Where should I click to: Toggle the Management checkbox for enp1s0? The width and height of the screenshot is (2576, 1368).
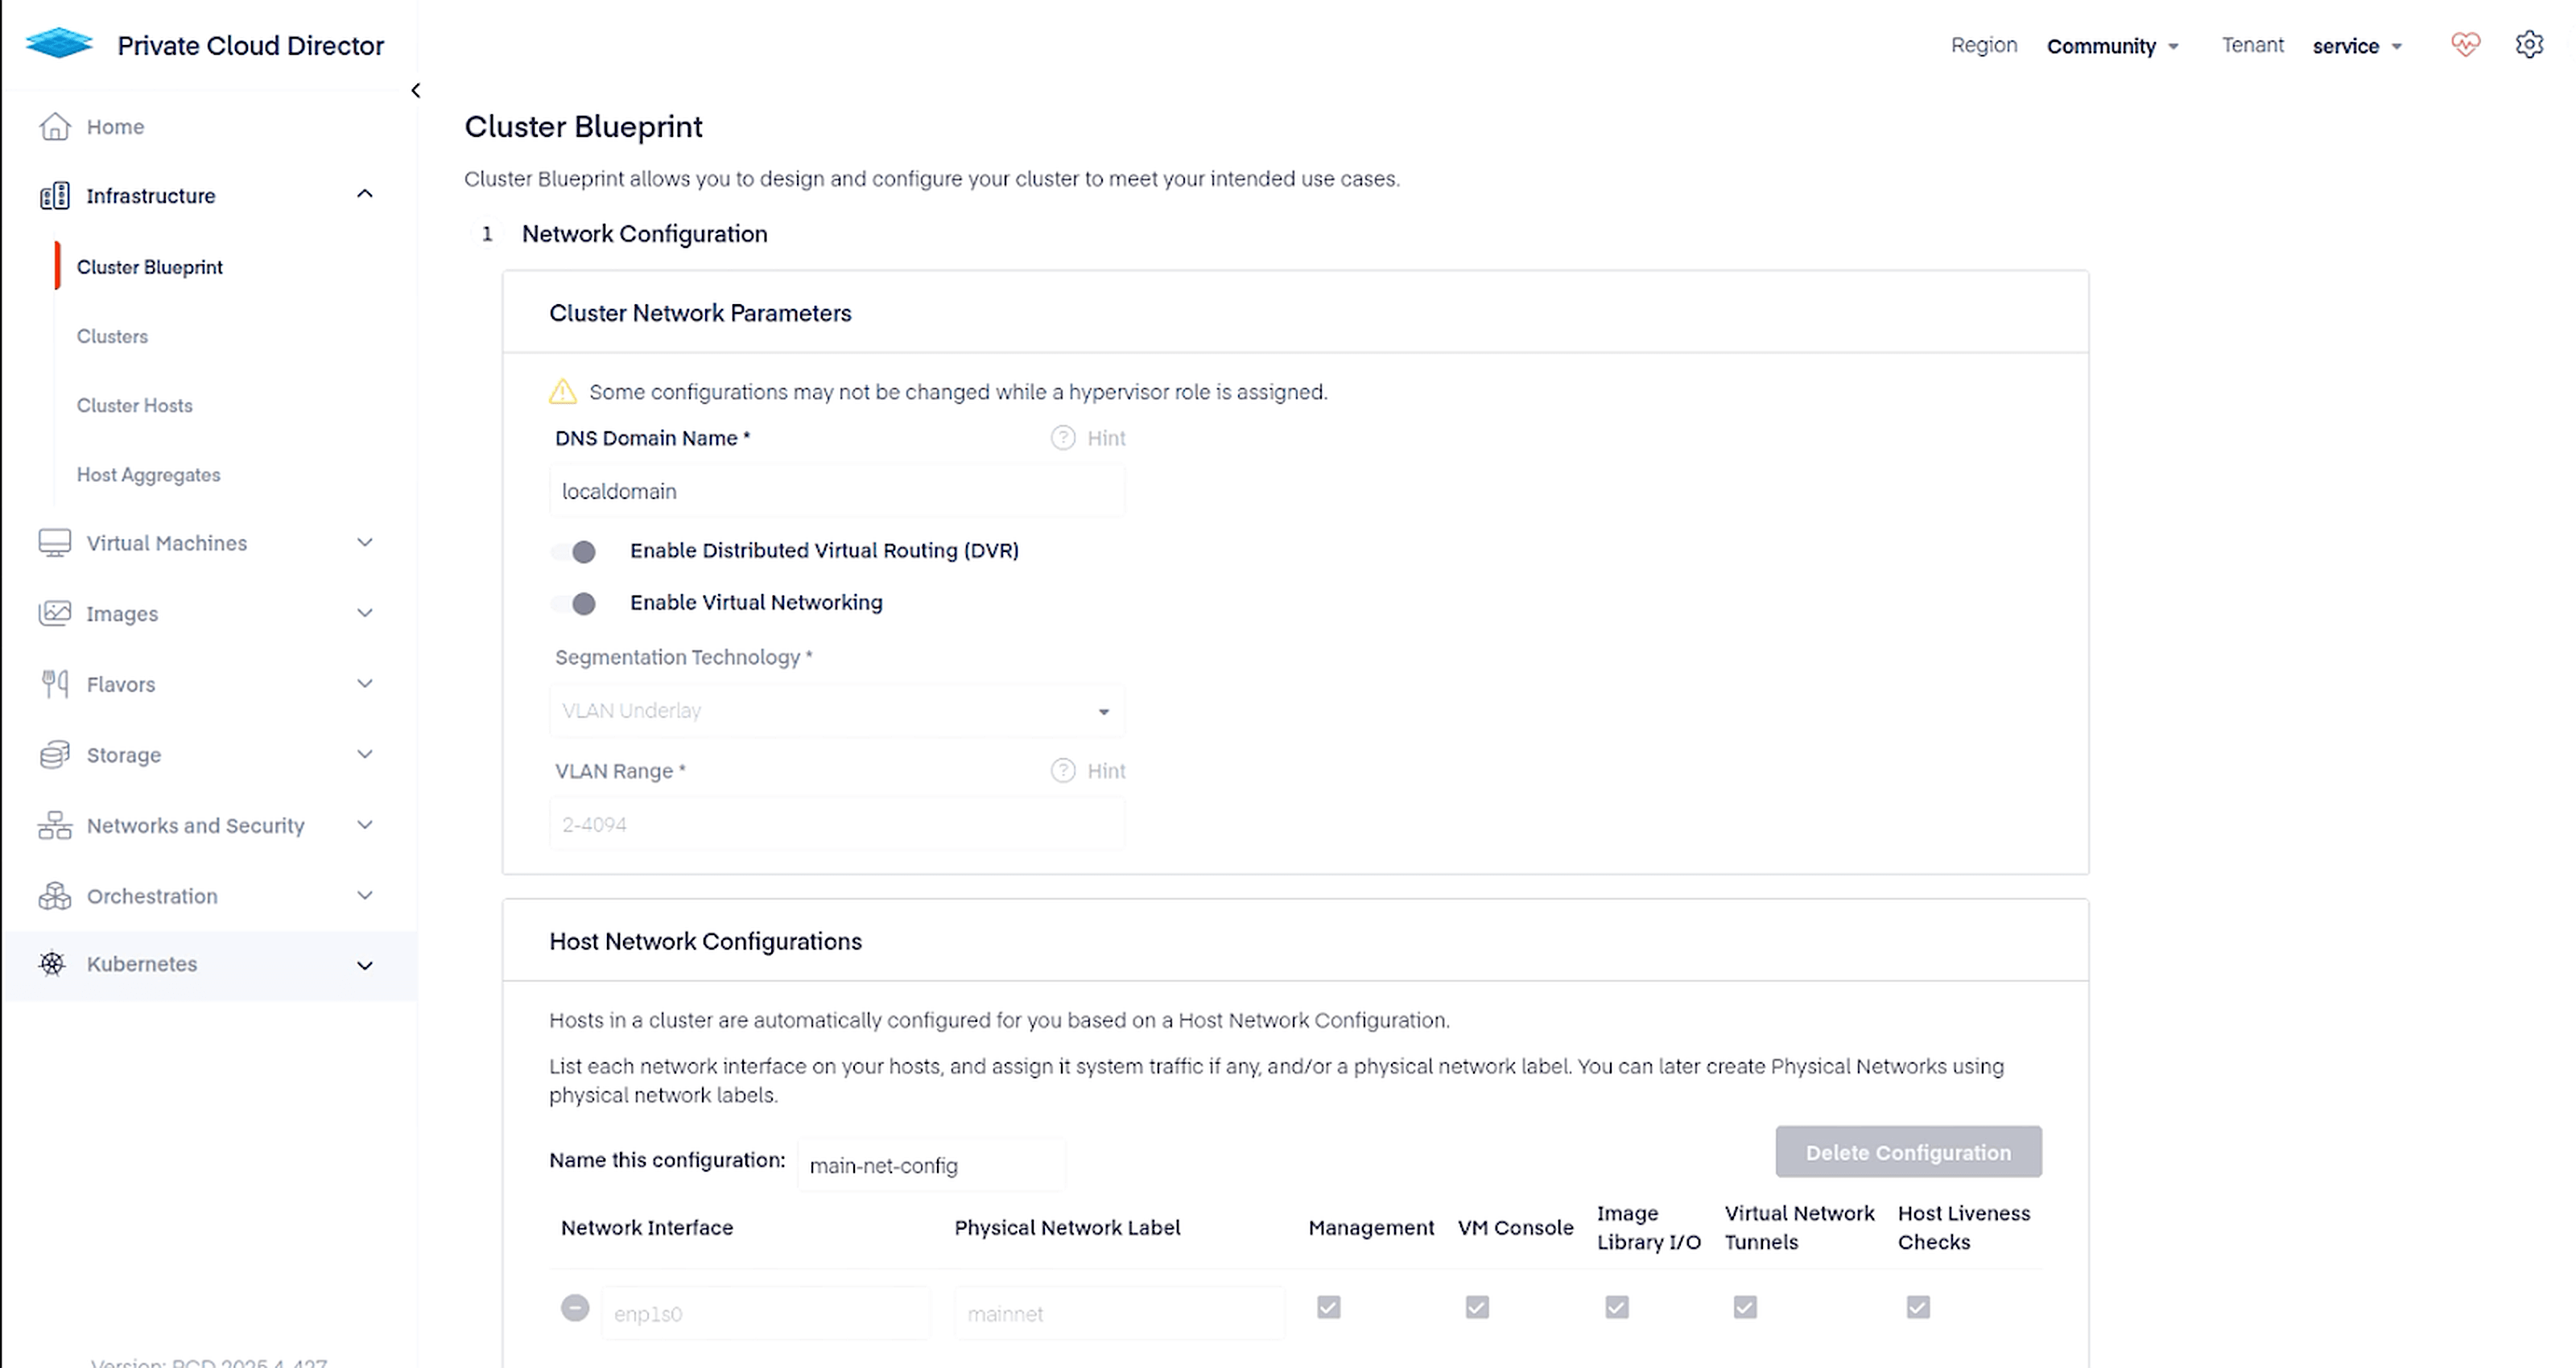point(1328,1308)
